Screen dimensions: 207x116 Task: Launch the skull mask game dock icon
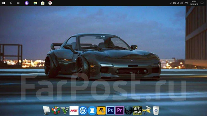click(128, 111)
